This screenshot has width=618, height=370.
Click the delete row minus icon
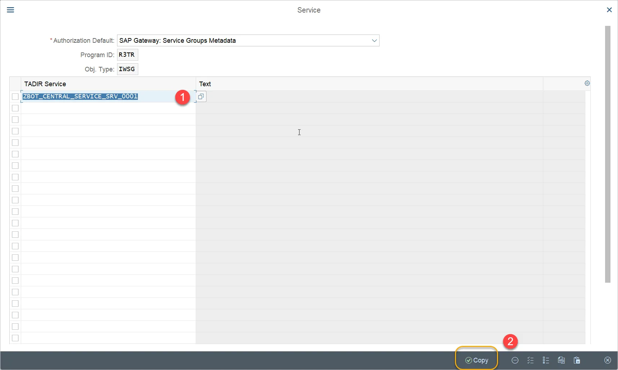coord(515,360)
